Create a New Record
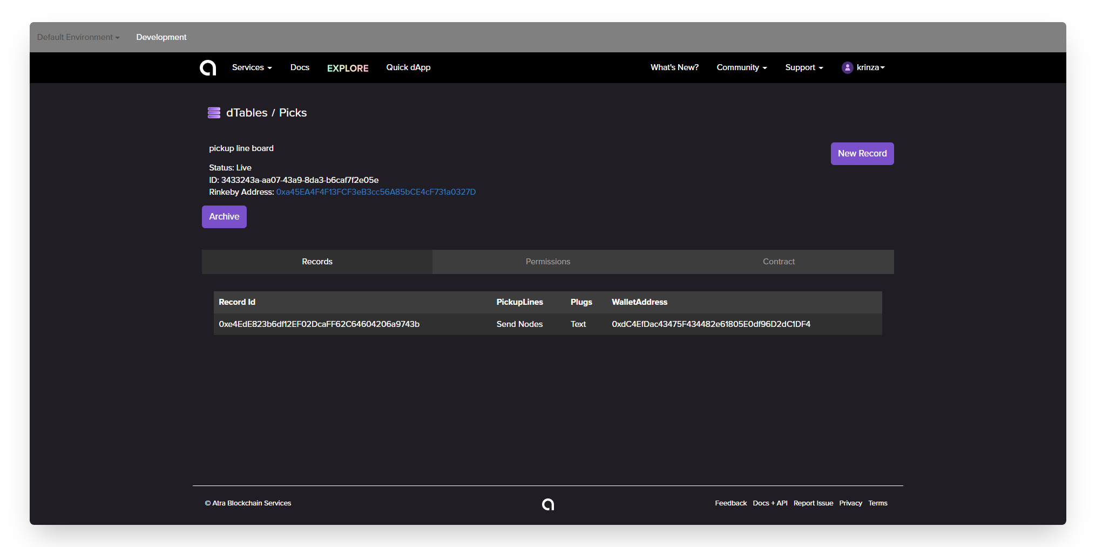The width and height of the screenshot is (1096, 547). 862,154
